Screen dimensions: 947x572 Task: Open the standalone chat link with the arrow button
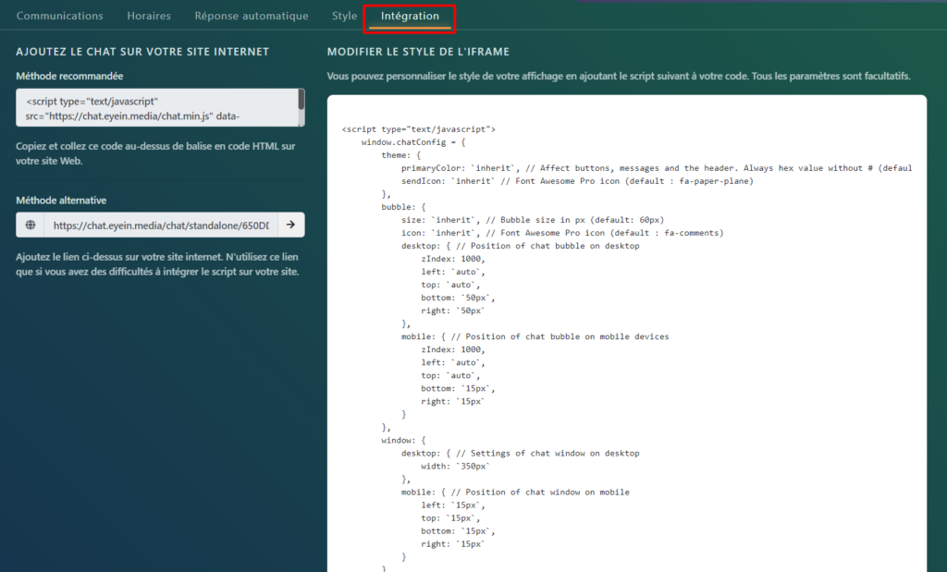[289, 225]
